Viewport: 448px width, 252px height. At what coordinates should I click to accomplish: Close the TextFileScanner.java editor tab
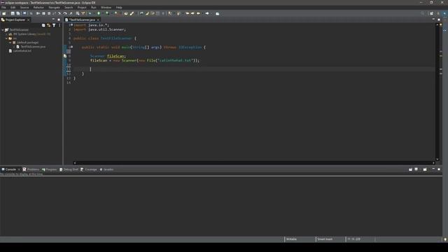(x=98, y=20)
